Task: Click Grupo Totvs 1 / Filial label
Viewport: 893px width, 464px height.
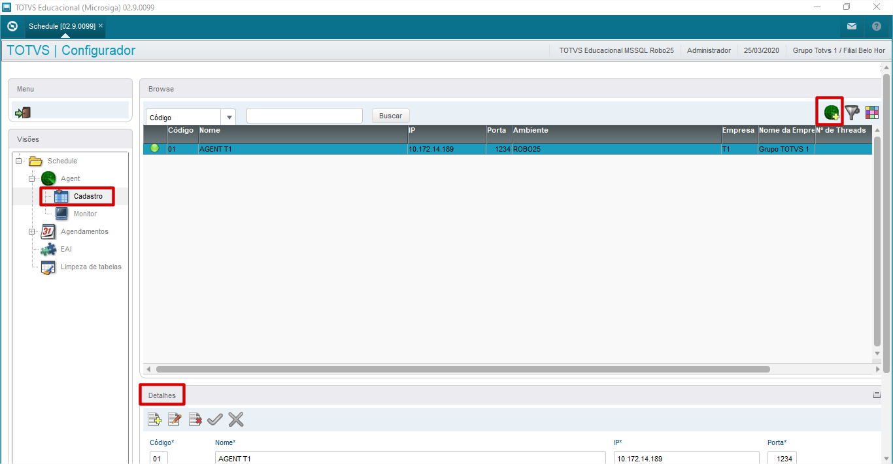Action: coord(839,50)
